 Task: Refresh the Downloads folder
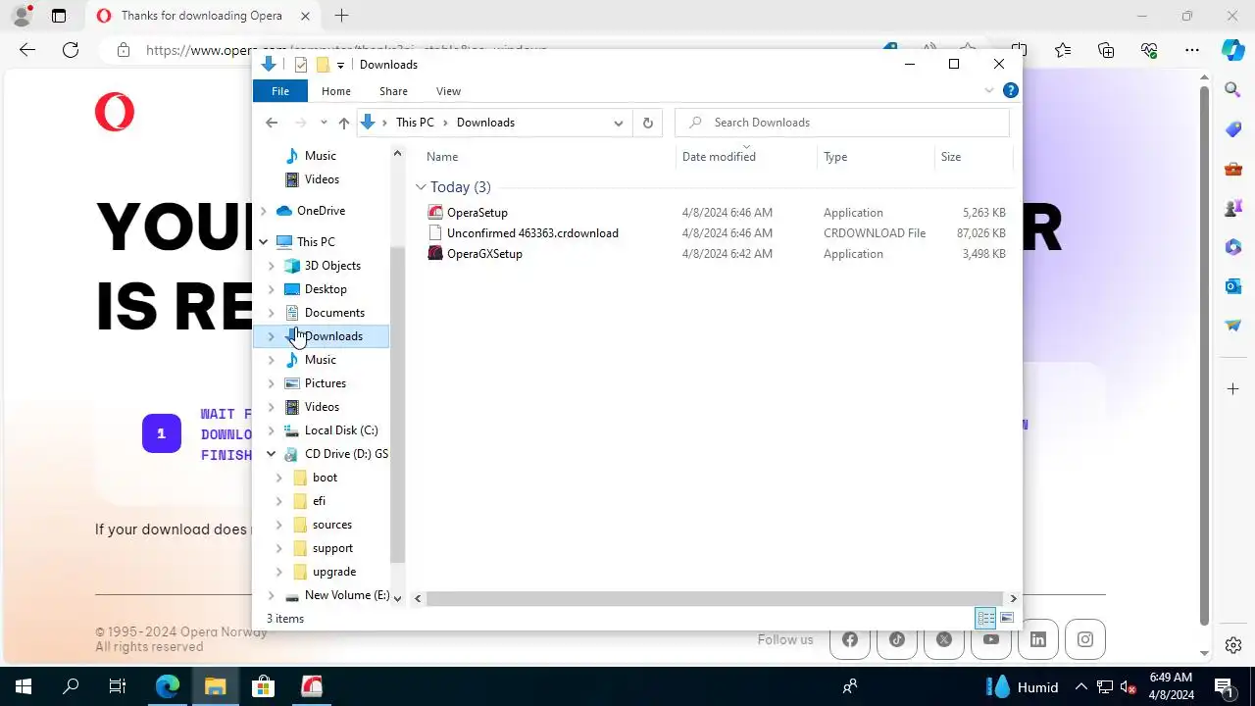tap(647, 123)
